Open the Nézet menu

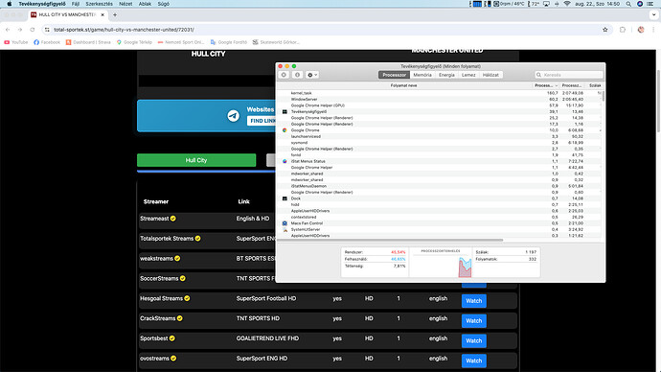coord(125,4)
